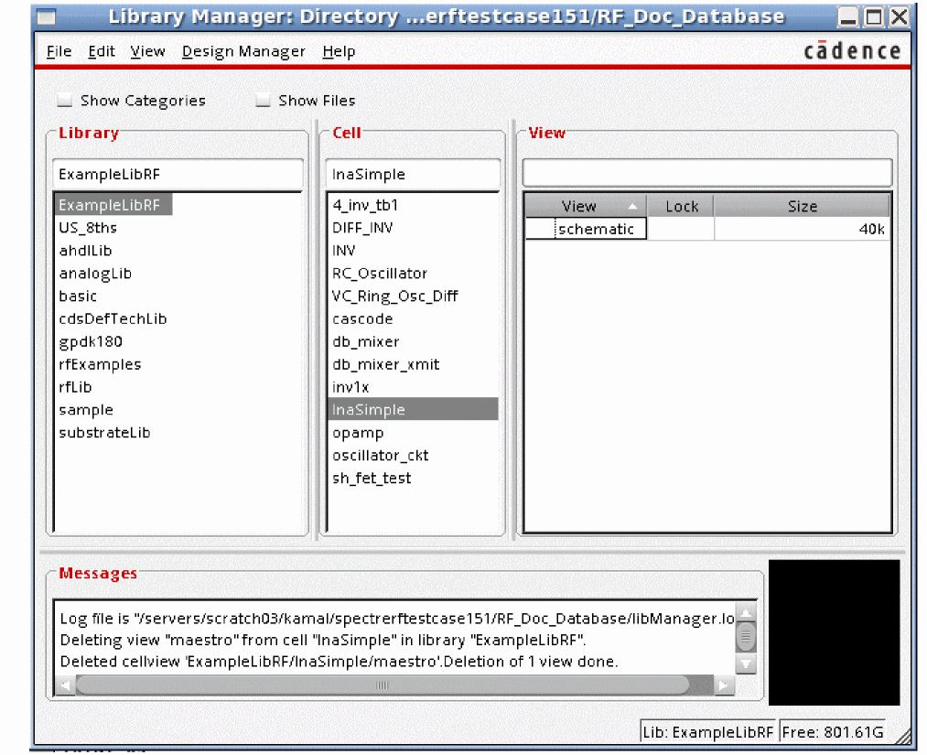
Task: Sort by the View column header
Action: pyautogui.click(x=586, y=206)
